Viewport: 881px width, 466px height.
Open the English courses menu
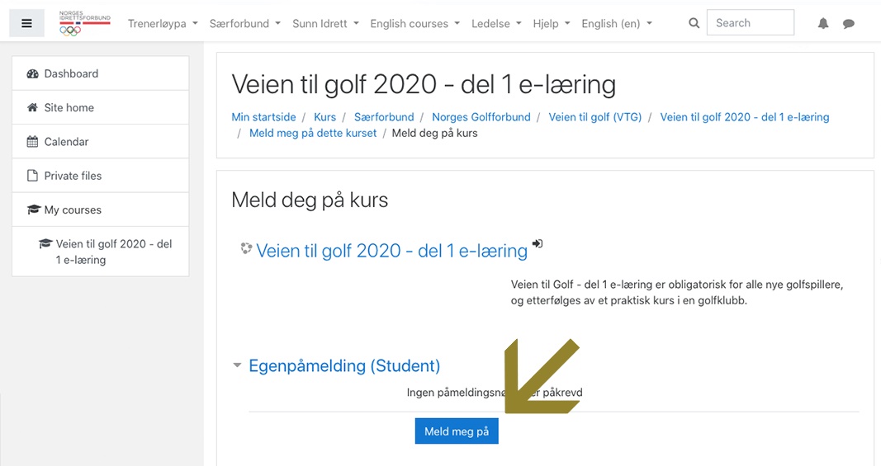pyautogui.click(x=414, y=24)
